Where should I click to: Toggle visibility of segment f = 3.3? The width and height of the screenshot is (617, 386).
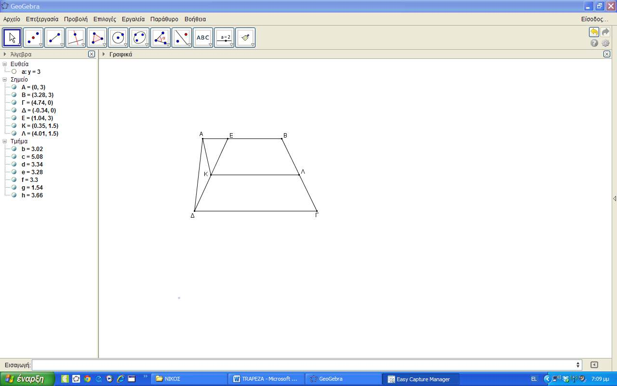(14, 179)
